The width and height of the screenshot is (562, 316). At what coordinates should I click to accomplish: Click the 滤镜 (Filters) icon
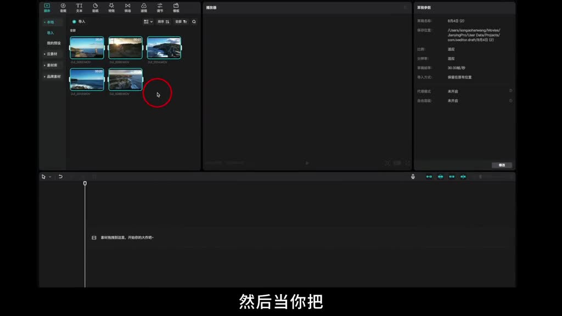tap(144, 8)
